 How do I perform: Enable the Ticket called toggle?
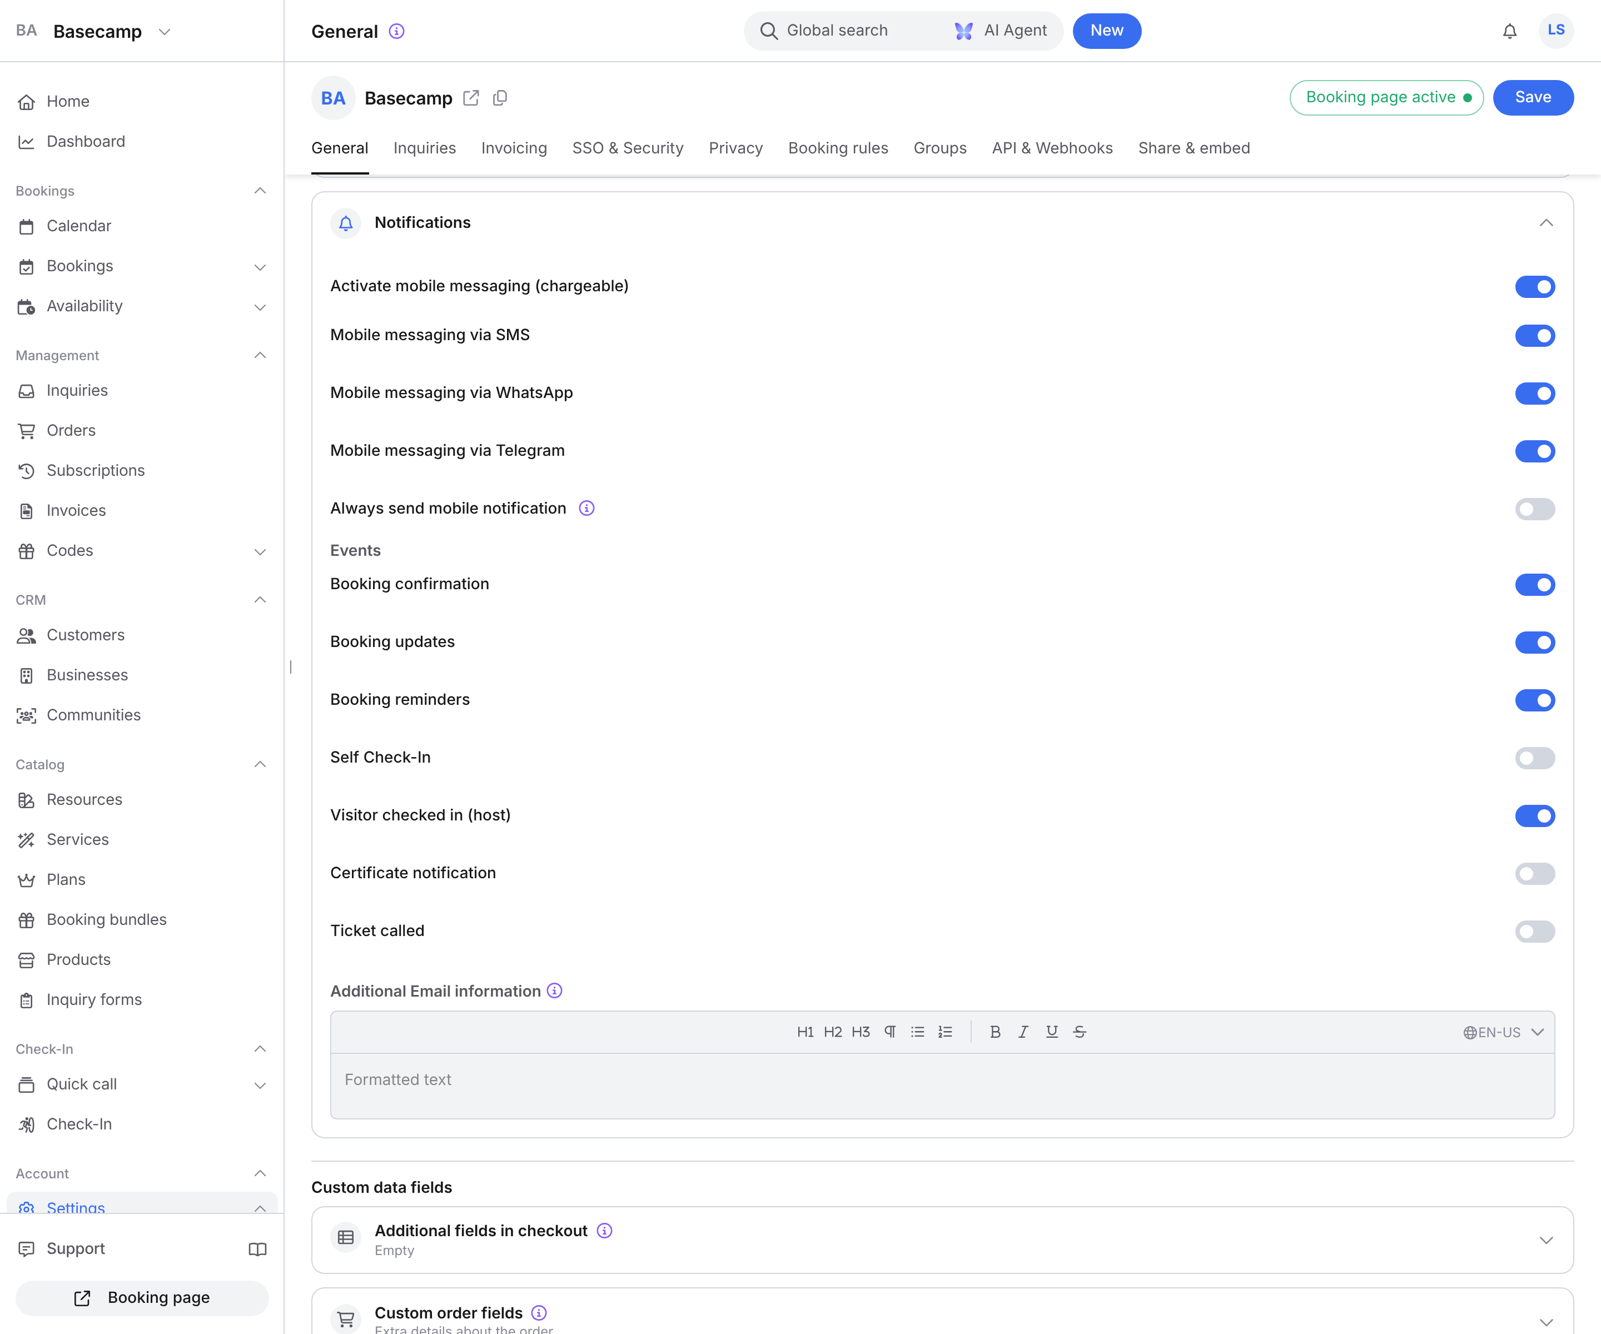click(1535, 931)
